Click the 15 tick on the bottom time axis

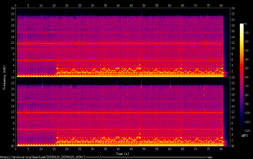coord(54,149)
